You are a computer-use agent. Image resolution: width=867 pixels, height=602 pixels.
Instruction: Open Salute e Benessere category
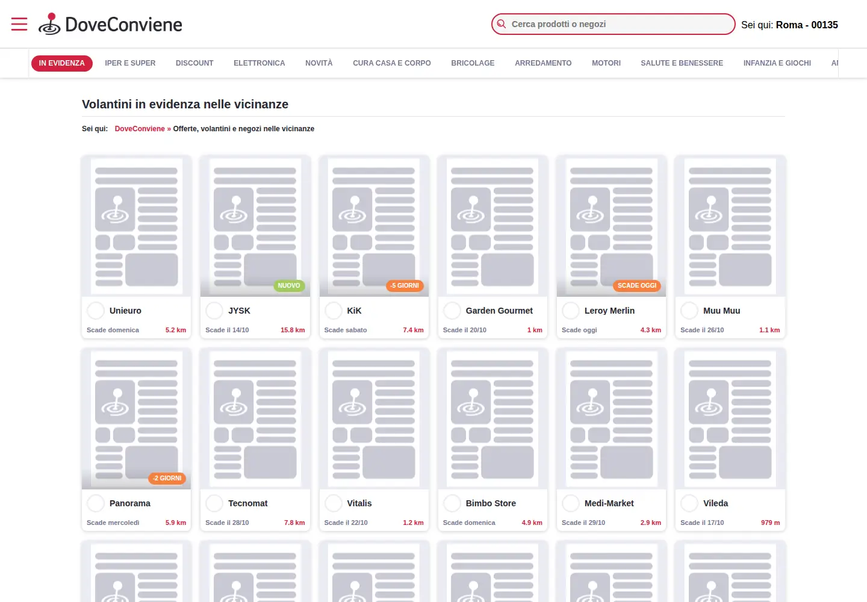[682, 63]
